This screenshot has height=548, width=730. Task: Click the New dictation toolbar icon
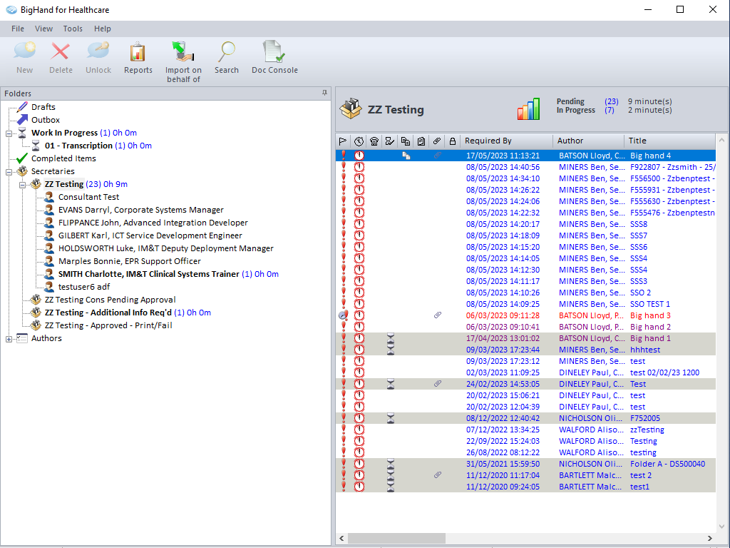click(25, 51)
